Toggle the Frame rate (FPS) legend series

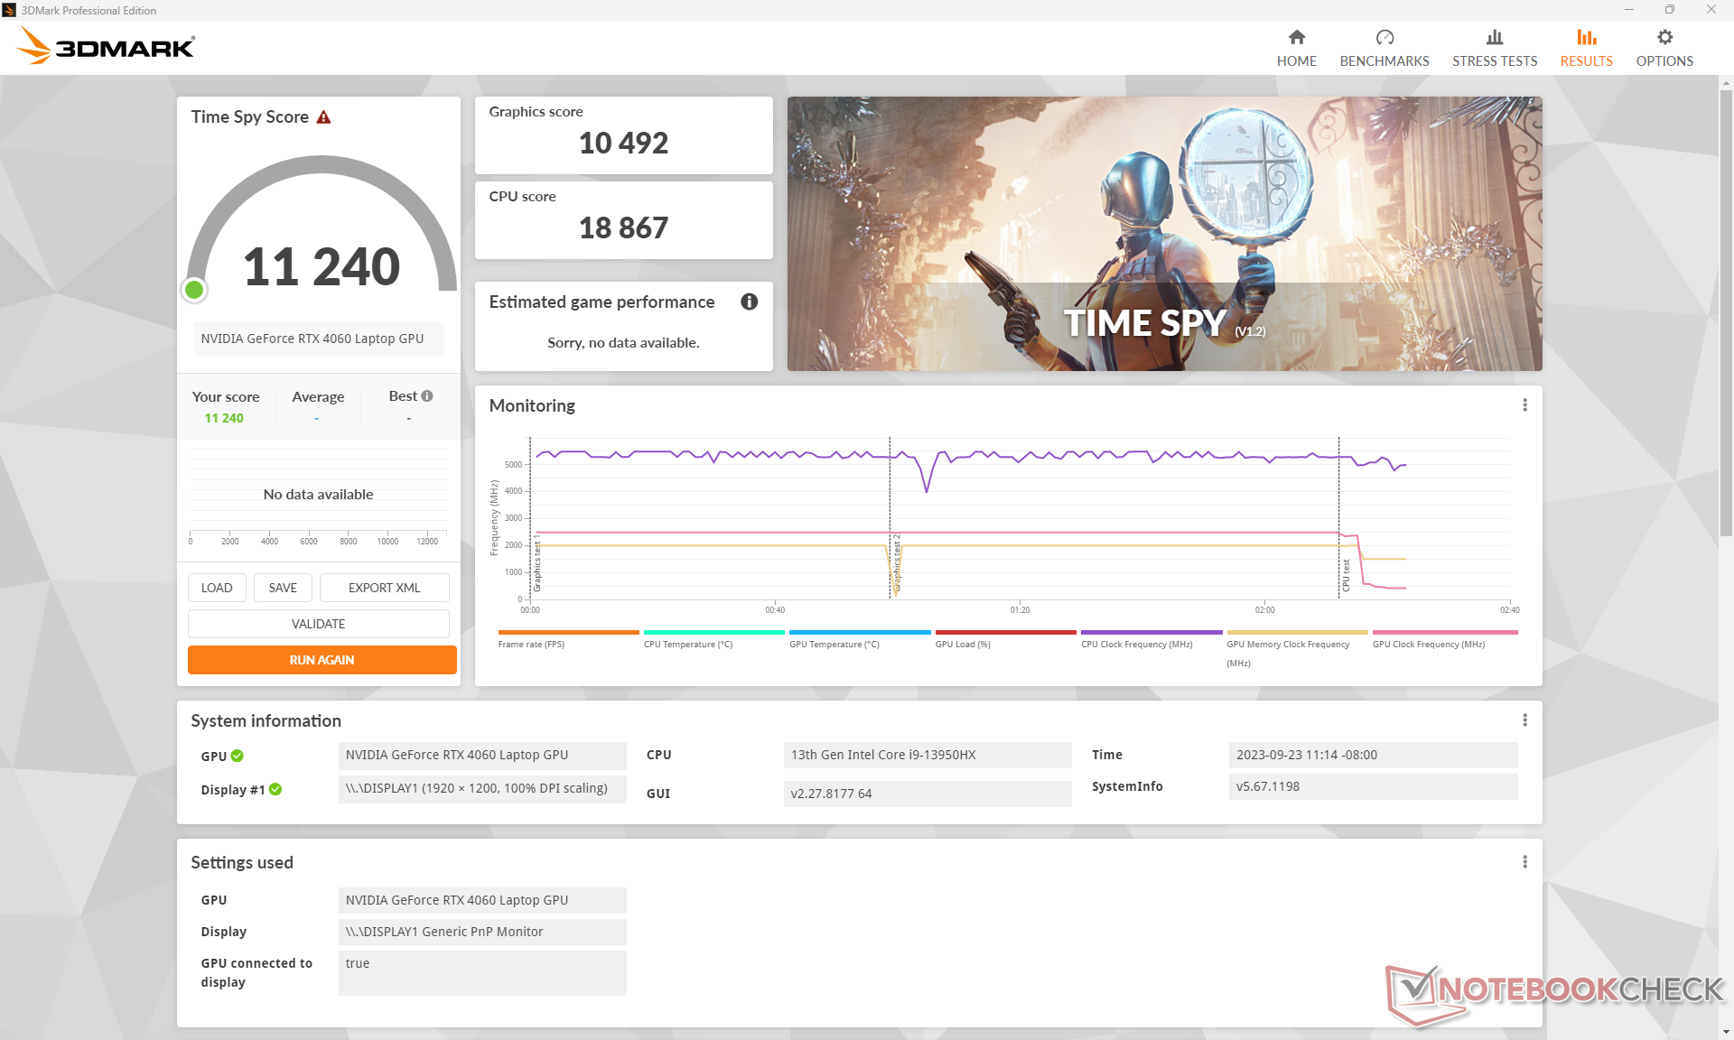[x=531, y=644]
